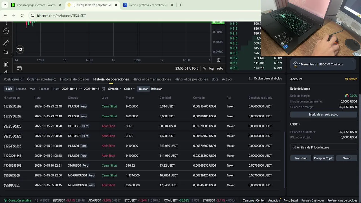This screenshot has height=203, width=361.
Task: Select the 1 Día time filter
Action: click(x=9, y=89)
